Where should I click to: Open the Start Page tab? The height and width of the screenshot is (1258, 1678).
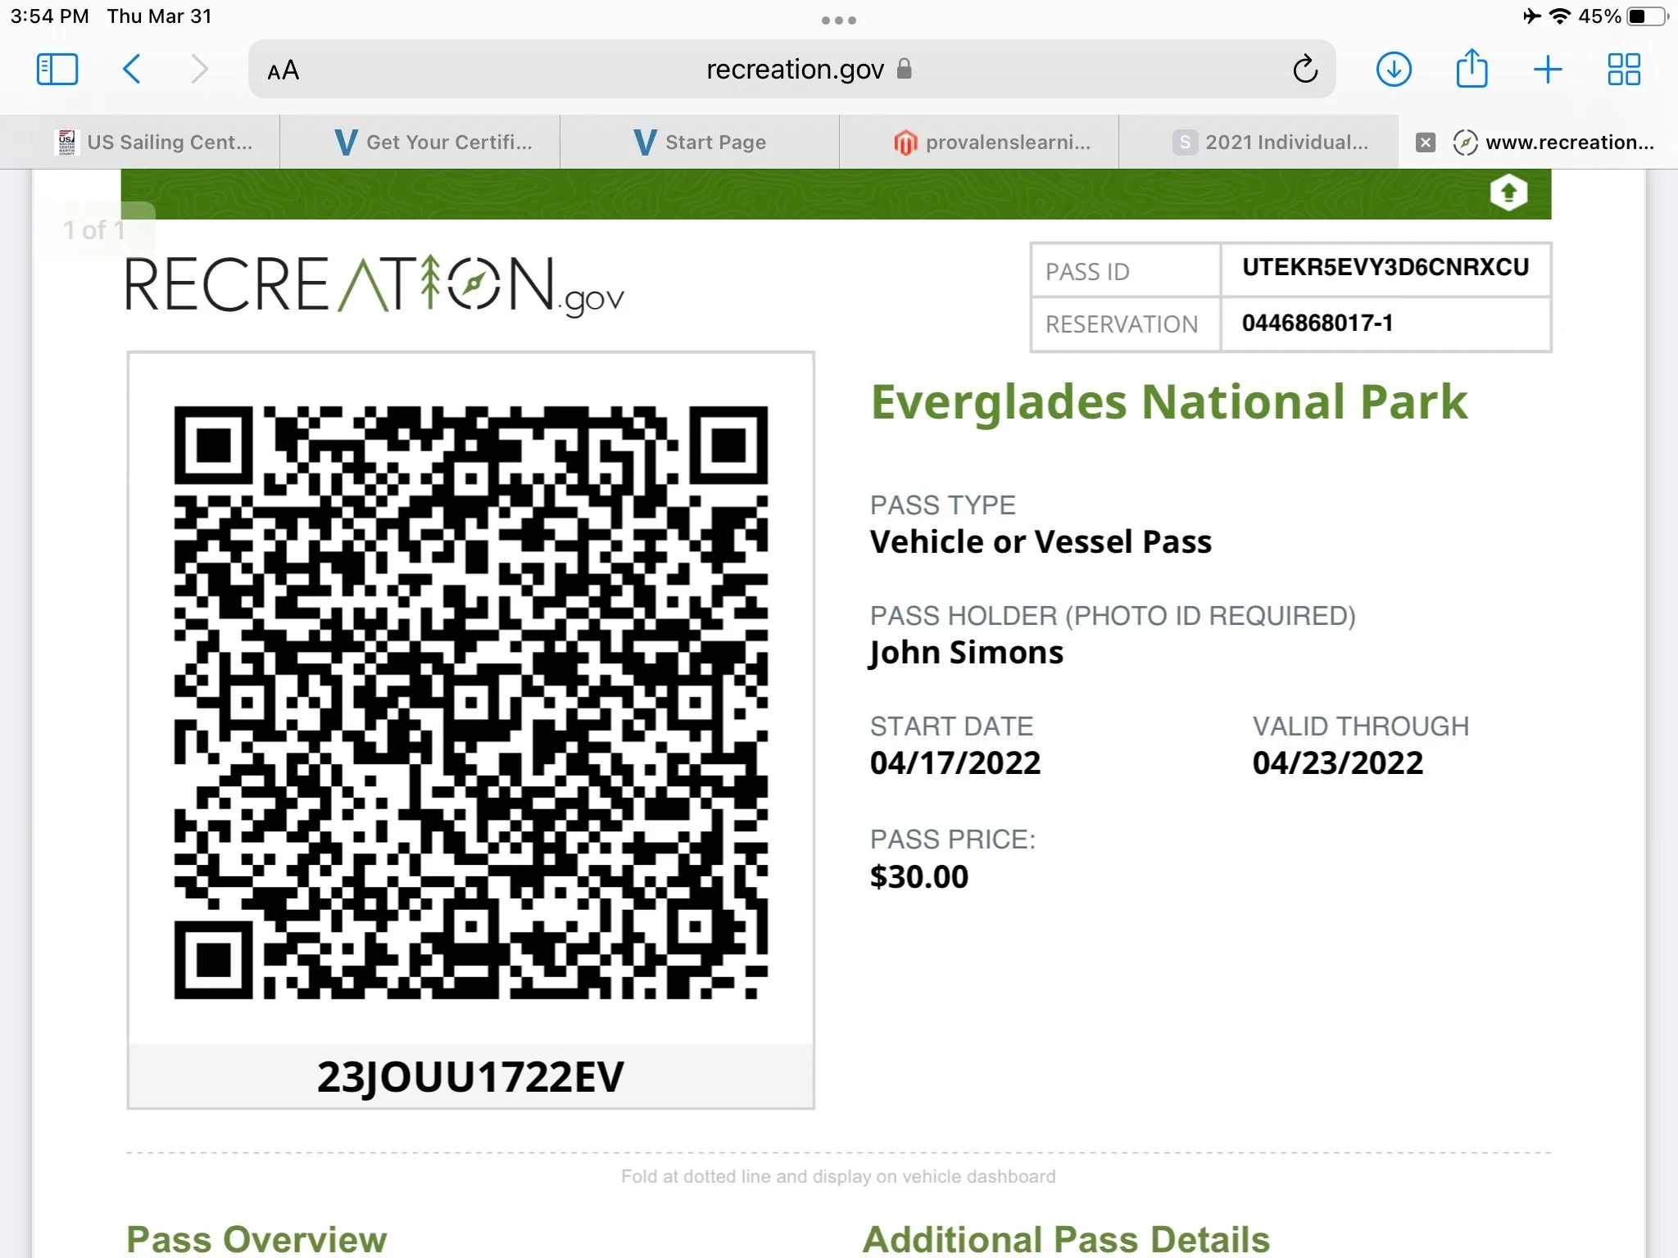coord(701,143)
